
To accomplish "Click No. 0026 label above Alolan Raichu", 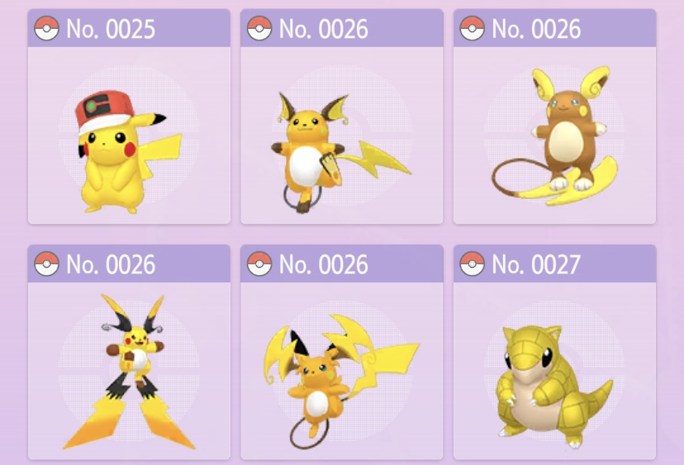I will pyautogui.click(x=536, y=29).
